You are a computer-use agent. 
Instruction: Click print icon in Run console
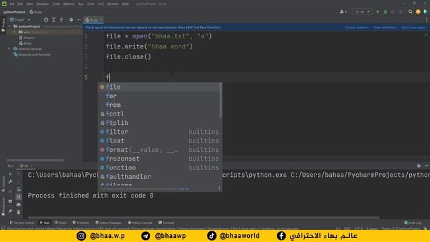coord(18,204)
